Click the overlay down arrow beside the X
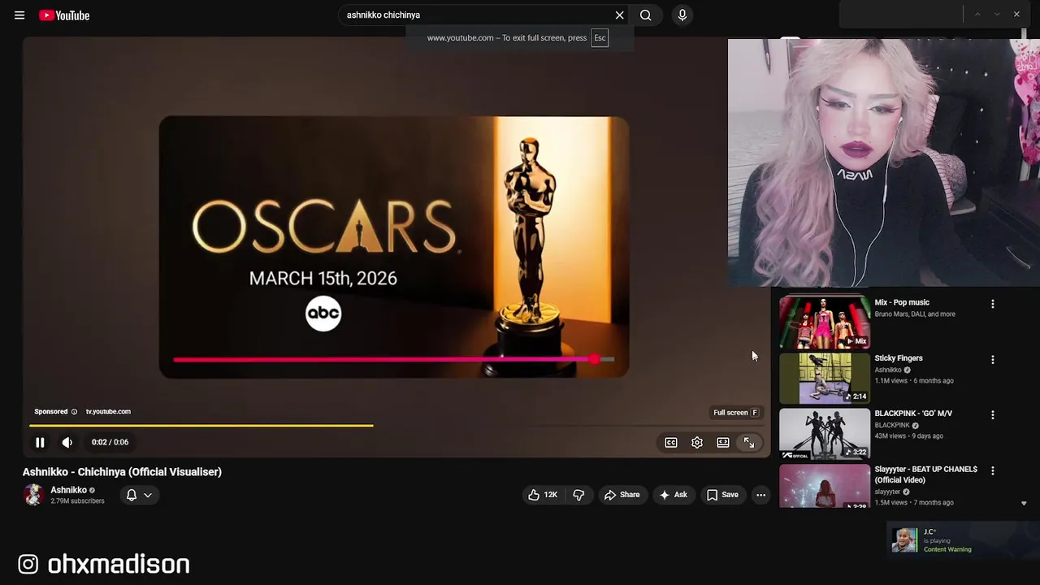Image resolution: width=1040 pixels, height=585 pixels. click(x=997, y=15)
